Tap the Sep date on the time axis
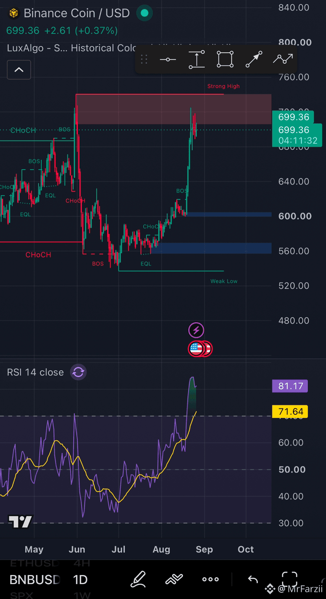 coord(204,549)
